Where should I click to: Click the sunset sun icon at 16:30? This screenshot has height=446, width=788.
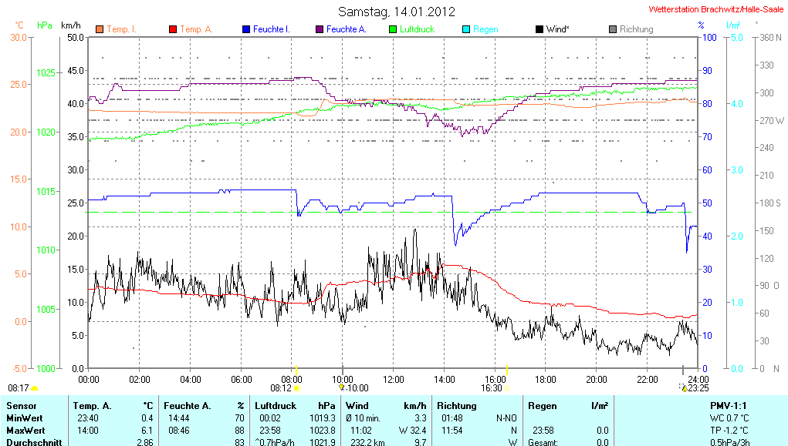(x=507, y=388)
